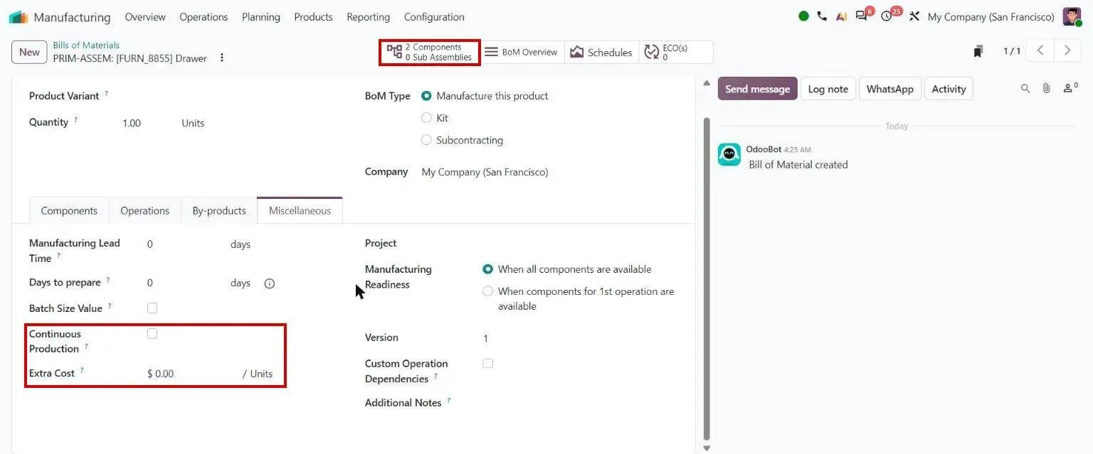1093x454 pixels.
Task: Switch to the By-products tab
Action: point(219,211)
